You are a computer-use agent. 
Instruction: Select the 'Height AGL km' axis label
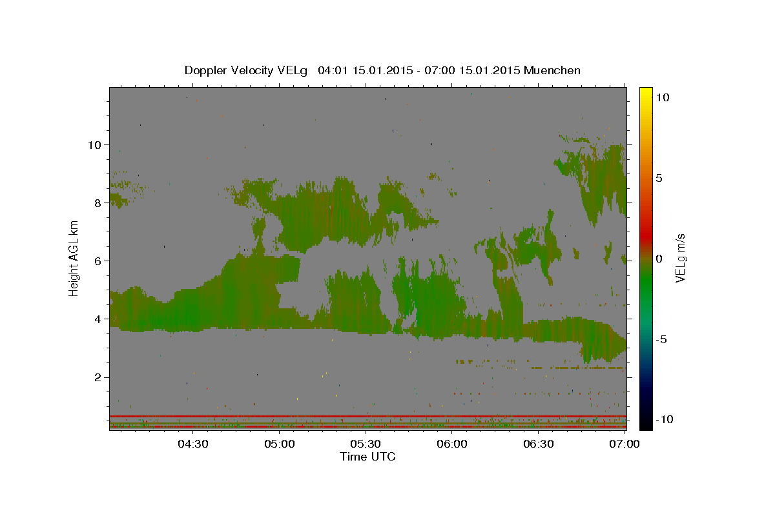pos(74,258)
